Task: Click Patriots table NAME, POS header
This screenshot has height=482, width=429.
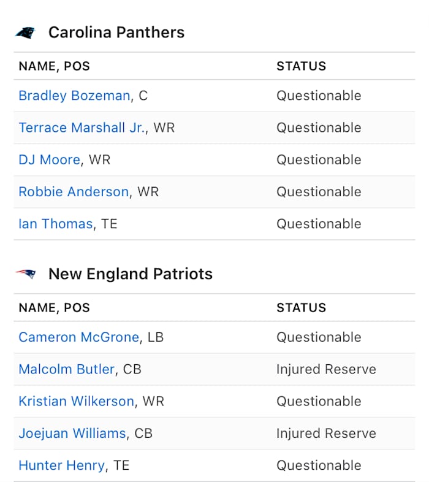Action: (55, 308)
